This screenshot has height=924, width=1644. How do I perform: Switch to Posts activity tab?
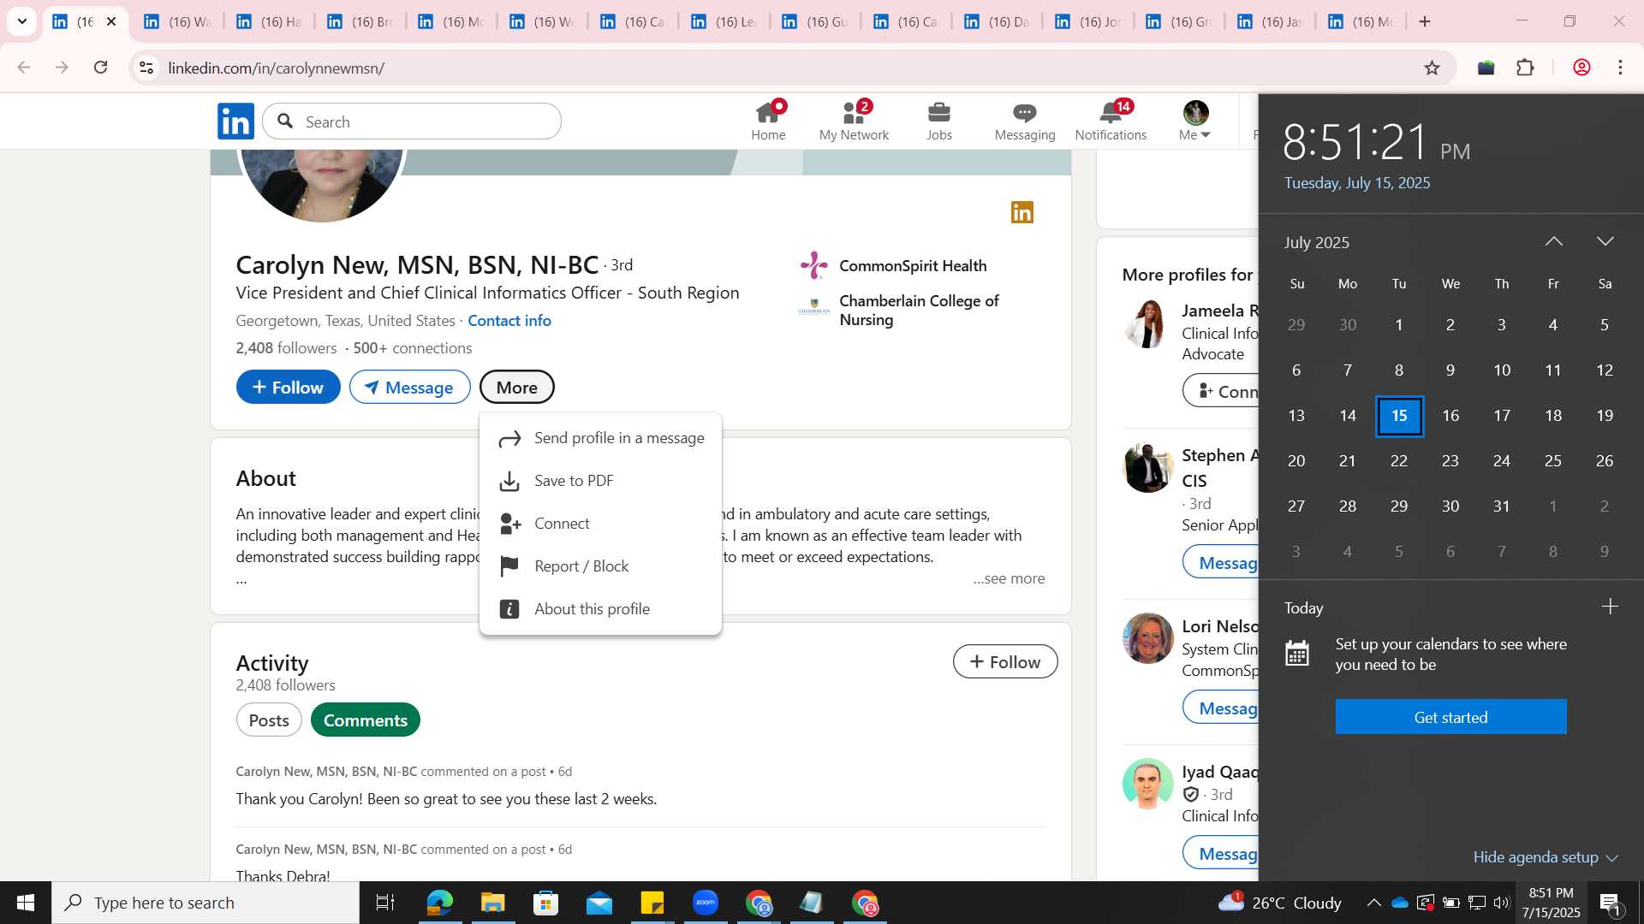point(269,720)
